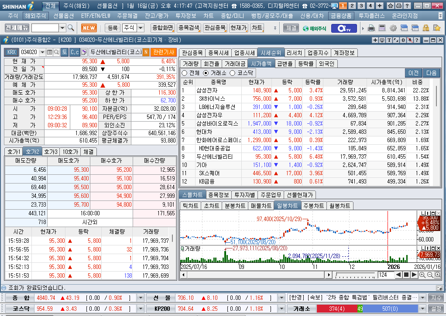Click the printer icon in title bar
This screenshot has width=446, height=316.
click(399, 6)
